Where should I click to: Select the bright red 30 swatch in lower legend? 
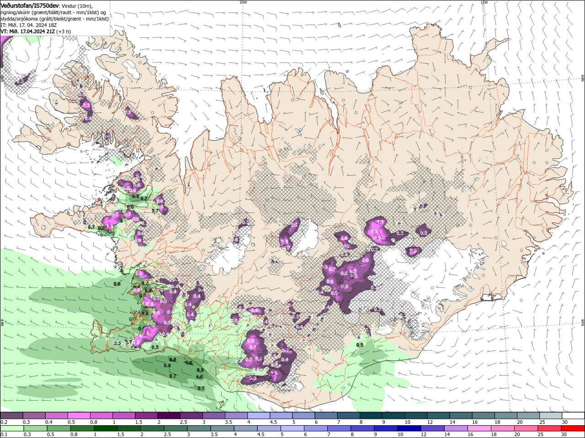pyautogui.click(x=573, y=428)
